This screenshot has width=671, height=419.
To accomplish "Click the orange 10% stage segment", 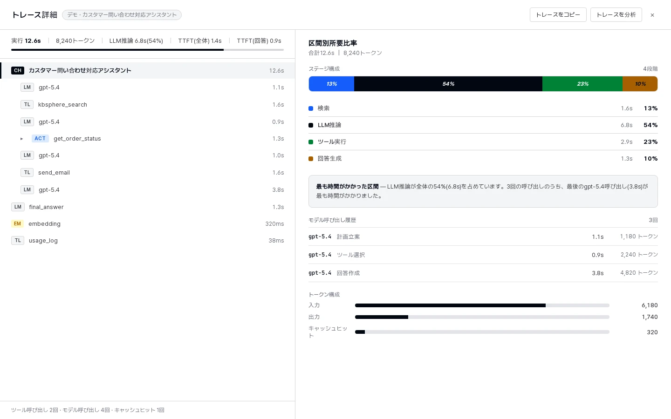I will 640,84.
